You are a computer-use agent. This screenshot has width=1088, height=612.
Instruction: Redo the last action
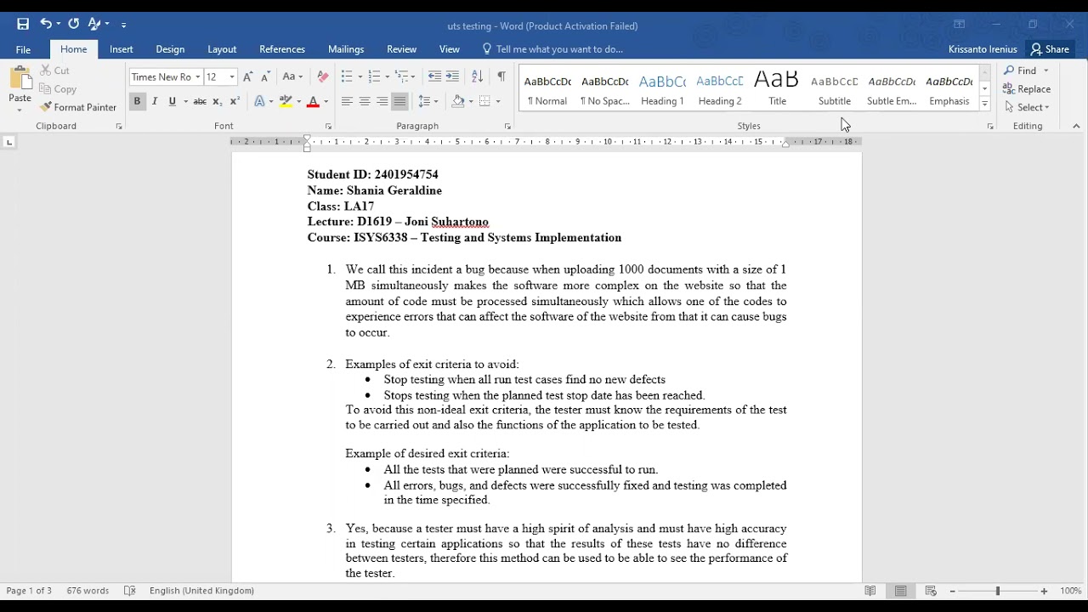coord(73,24)
